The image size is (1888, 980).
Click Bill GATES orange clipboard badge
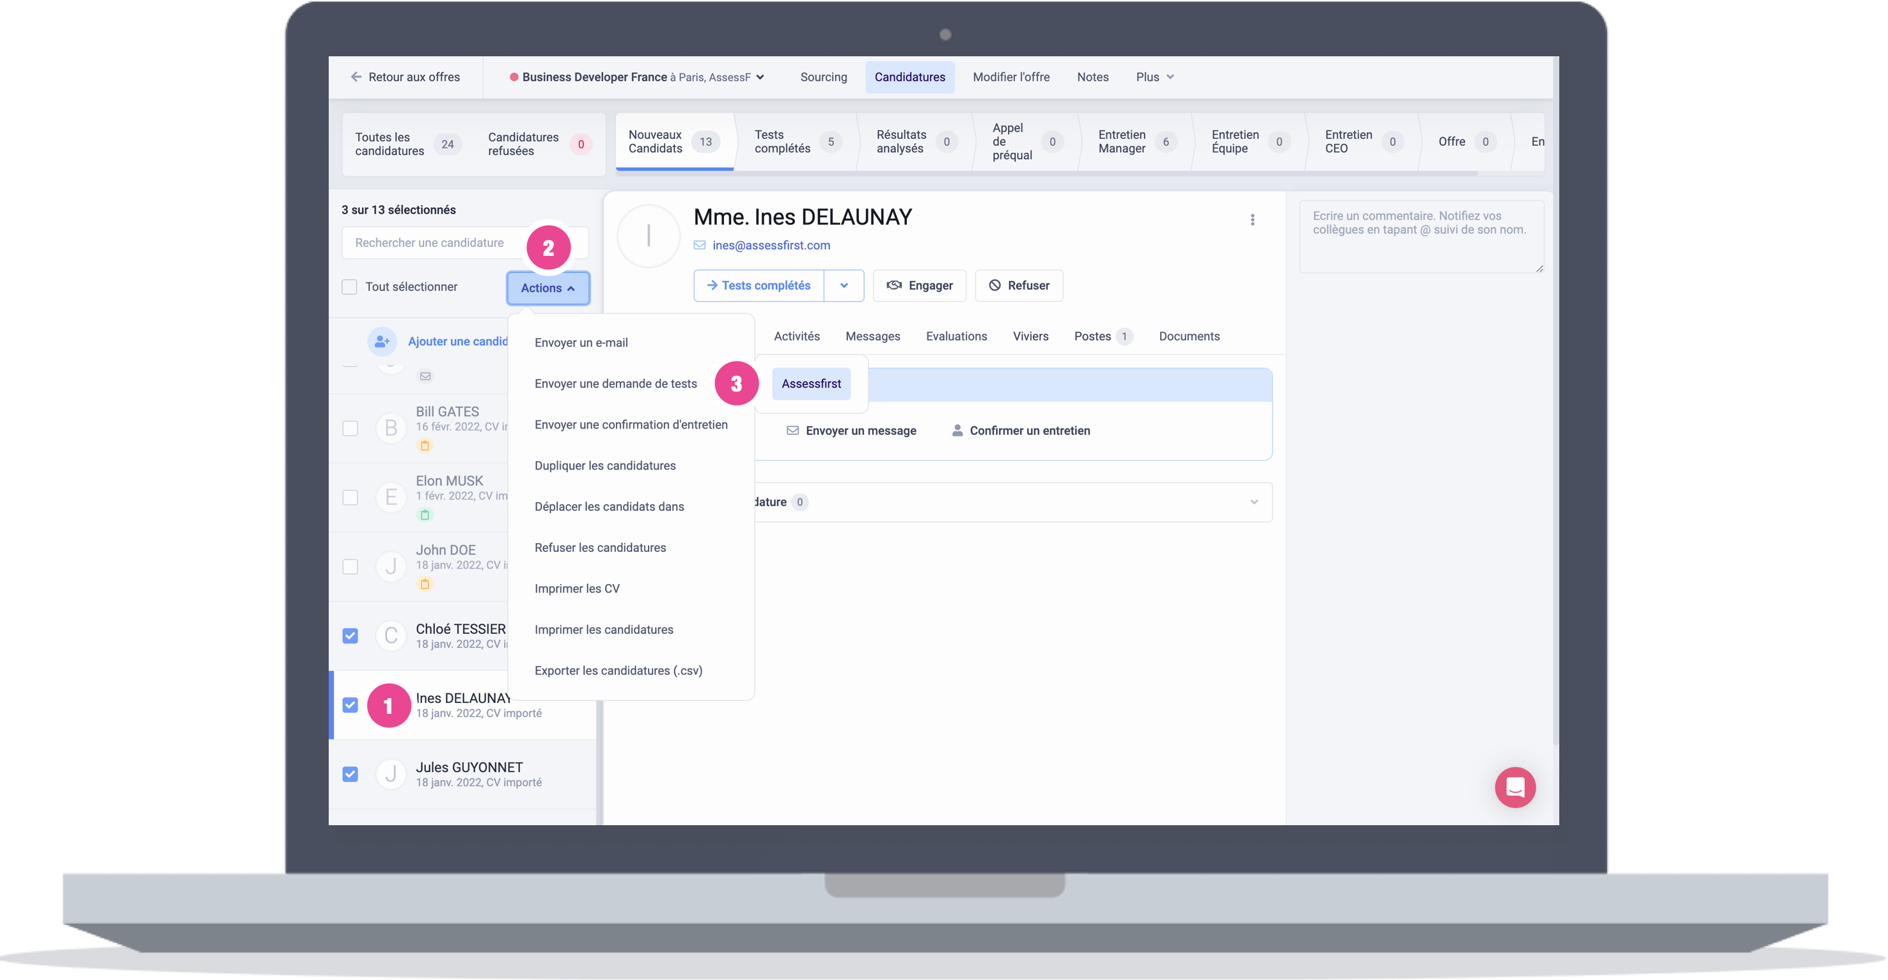click(x=425, y=445)
